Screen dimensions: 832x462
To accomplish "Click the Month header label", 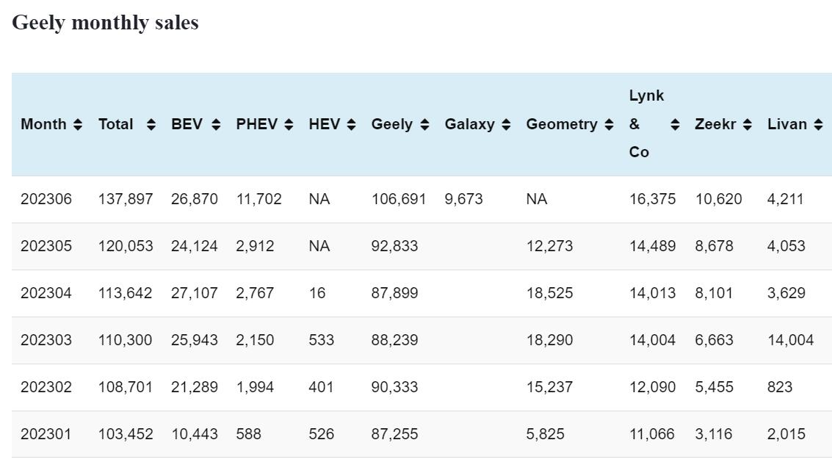I will point(43,124).
